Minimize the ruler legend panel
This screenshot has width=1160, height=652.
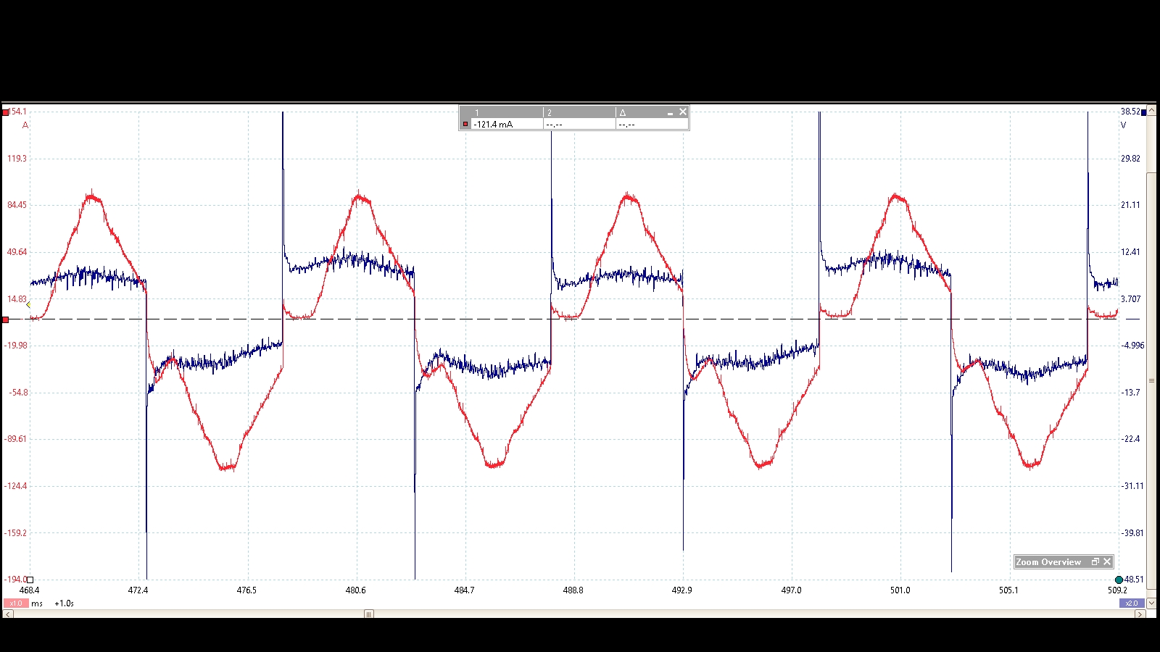pos(670,112)
